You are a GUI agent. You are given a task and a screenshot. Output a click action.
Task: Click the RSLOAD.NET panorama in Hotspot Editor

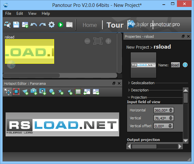click(62, 124)
